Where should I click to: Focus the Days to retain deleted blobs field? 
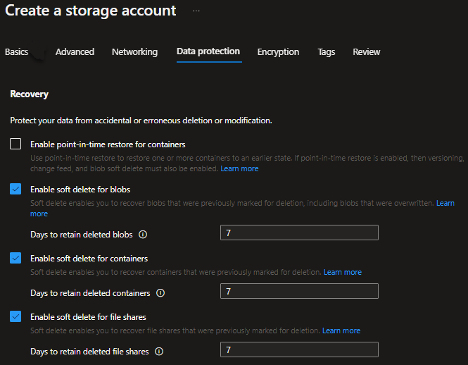(x=299, y=233)
